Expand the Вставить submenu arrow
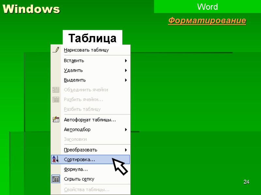Image resolution: width=261 pixels, height=195 pixels. pyautogui.click(x=126, y=61)
